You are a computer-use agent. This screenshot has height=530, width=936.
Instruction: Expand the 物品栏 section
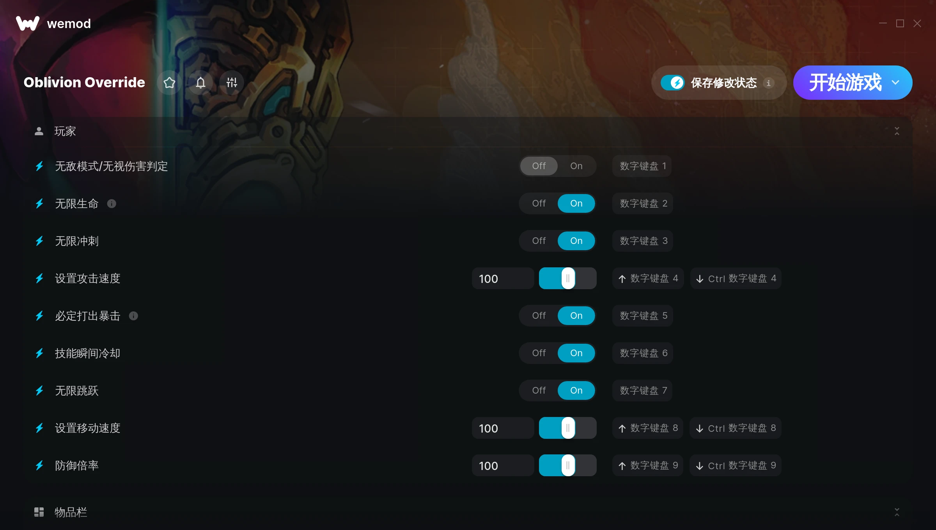tap(897, 512)
